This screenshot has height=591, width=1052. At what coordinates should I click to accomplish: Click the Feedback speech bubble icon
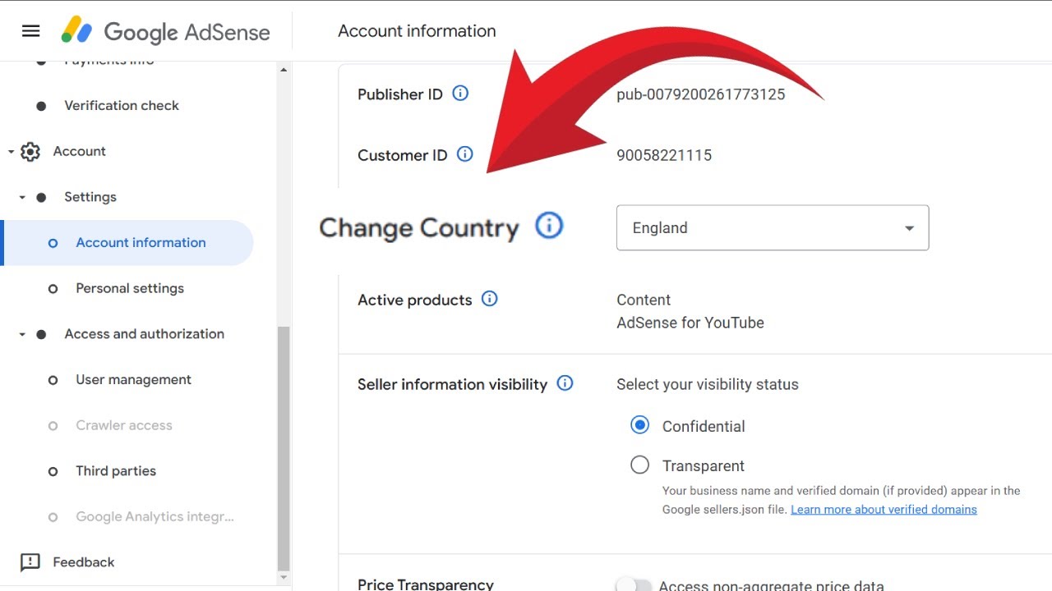[x=30, y=562]
